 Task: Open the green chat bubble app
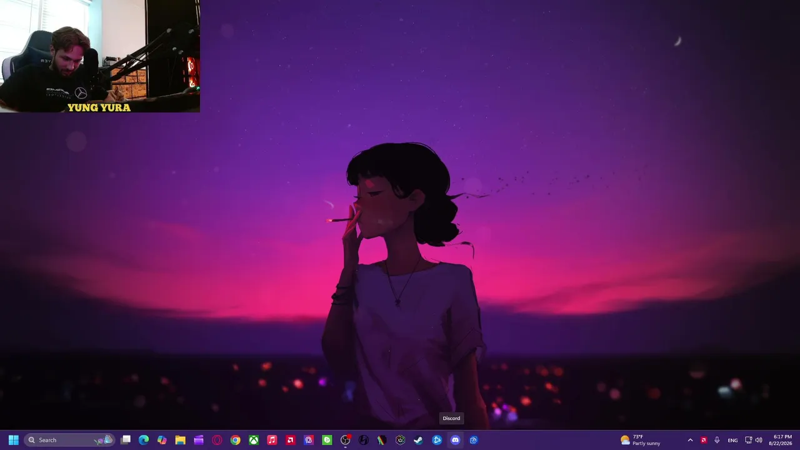coord(327,440)
